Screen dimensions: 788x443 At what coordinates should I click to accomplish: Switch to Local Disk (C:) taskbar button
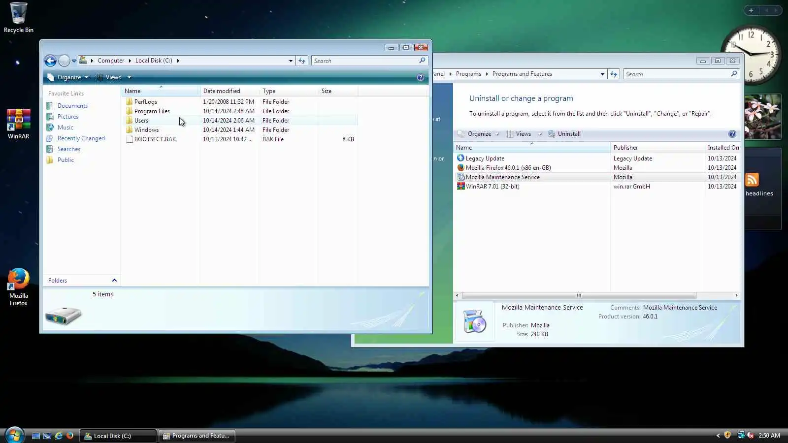pos(118,436)
